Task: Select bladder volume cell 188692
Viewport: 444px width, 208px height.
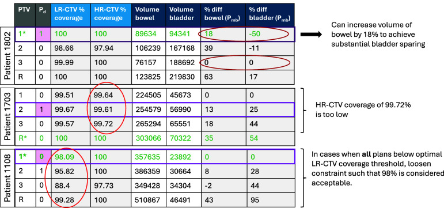Action: click(183, 62)
